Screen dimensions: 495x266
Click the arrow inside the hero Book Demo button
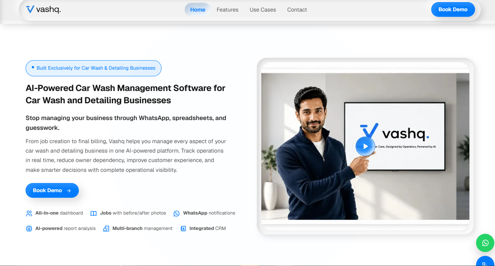[69, 190]
